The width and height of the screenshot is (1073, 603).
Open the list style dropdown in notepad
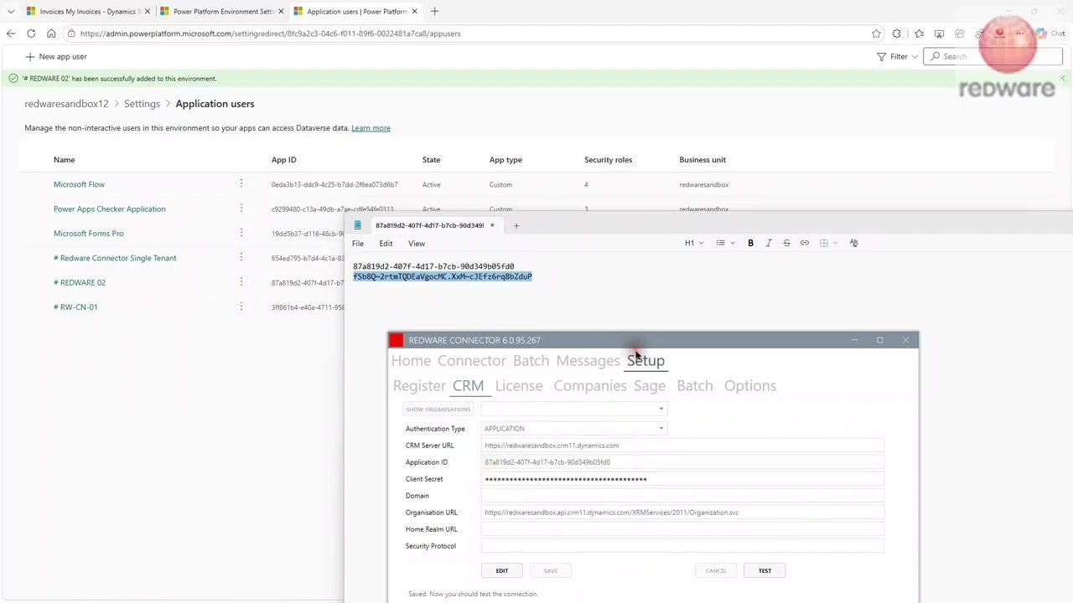pyautogui.click(x=725, y=243)
